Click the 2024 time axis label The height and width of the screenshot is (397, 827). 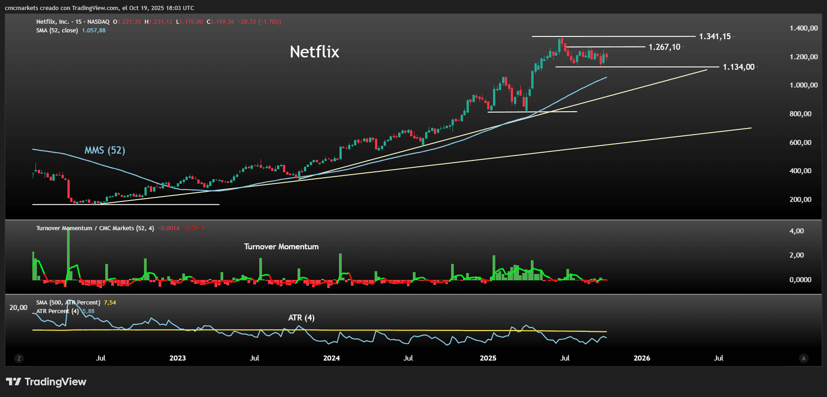point(331,358)
